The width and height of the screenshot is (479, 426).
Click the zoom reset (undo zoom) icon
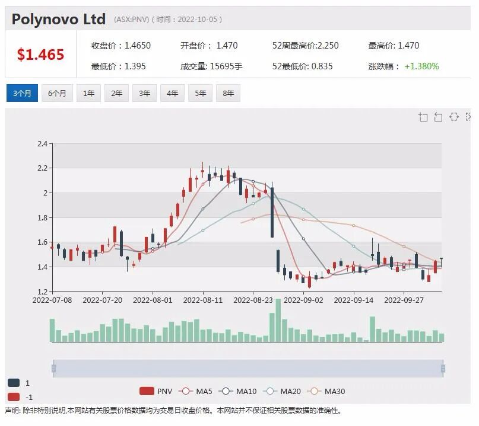(439, 117)
